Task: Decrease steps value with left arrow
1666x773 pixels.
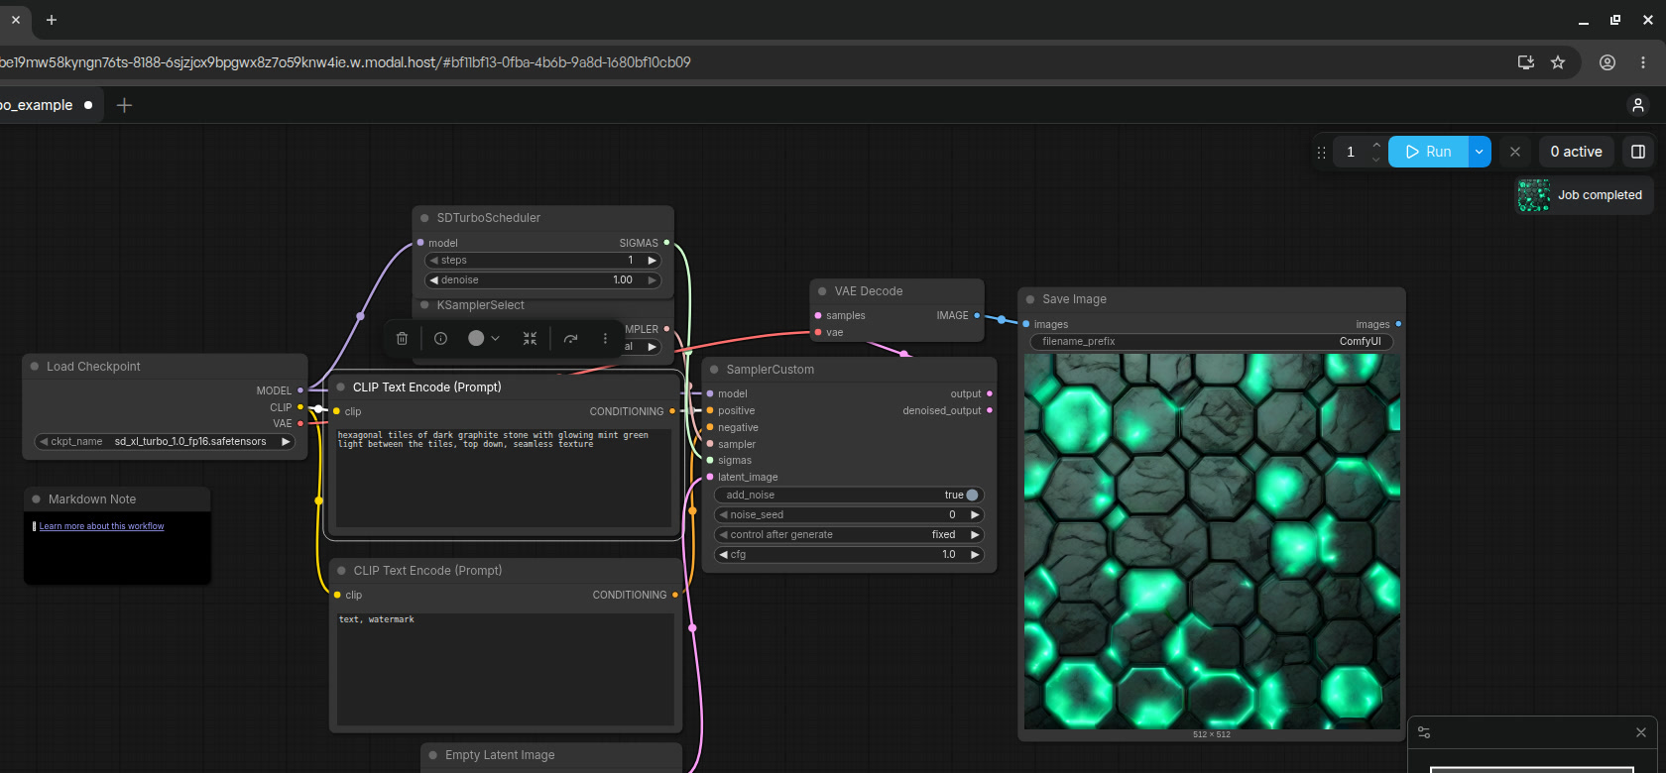Action: pos(433,261)
